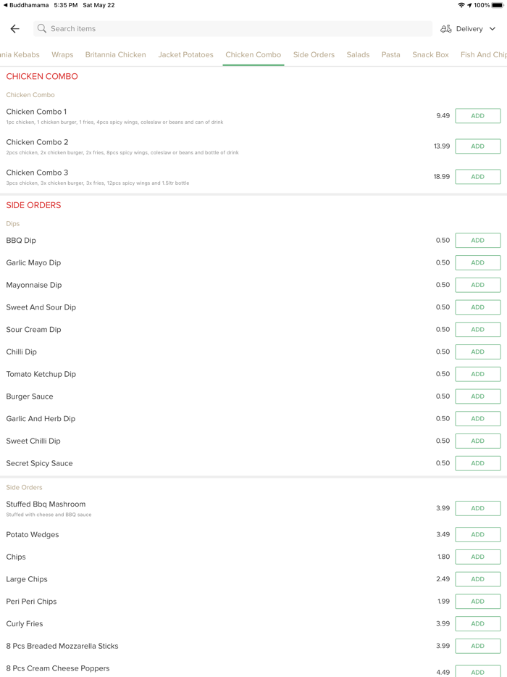
Task: Add BBQ Dip to basket
Action: tap(477, 241)
